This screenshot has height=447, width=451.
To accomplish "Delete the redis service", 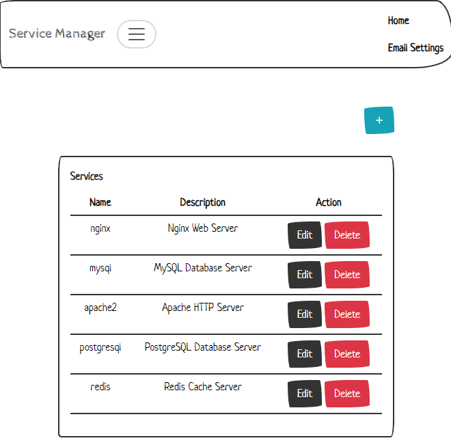I will 347,394.
